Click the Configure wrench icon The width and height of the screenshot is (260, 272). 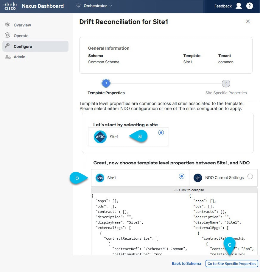click(7, 45)
